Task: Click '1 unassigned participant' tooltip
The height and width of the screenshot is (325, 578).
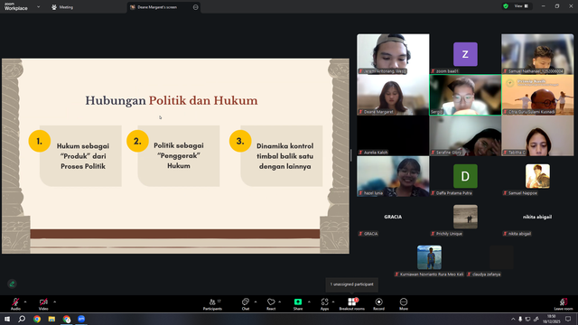Action: coord(351,284)
